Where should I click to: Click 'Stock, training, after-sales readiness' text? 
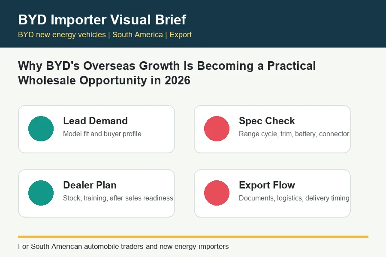click(118, 198)
